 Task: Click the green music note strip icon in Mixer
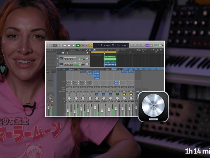click(x=117, y=95)
